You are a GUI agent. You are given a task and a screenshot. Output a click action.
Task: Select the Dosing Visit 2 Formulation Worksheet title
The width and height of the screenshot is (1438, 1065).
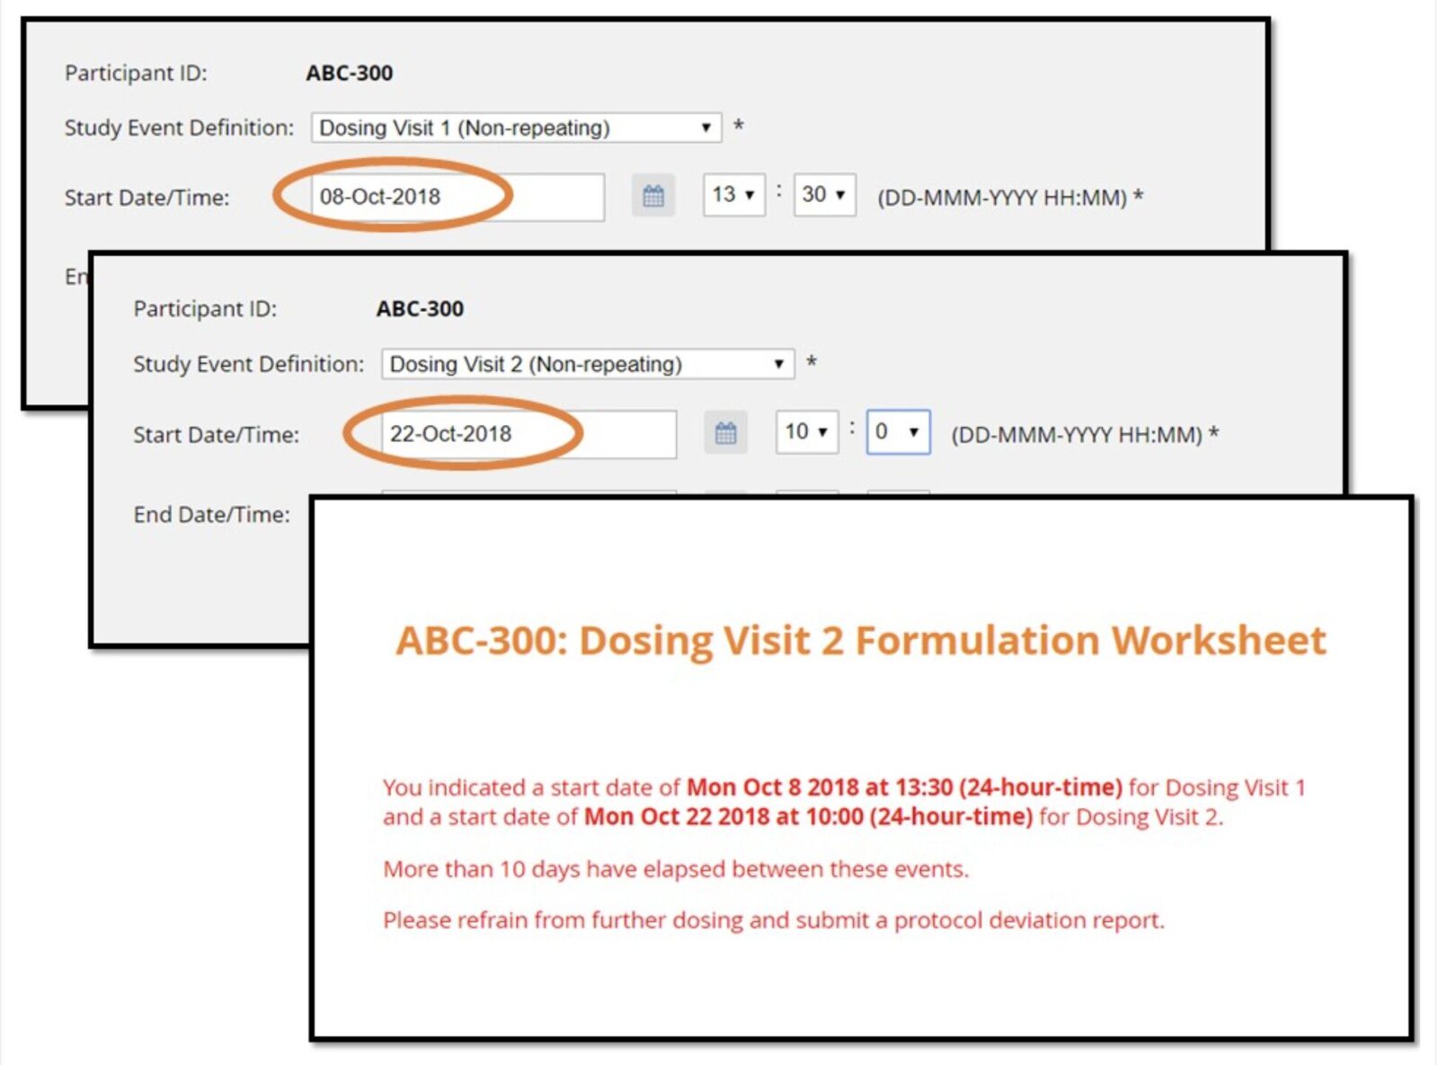pos(860,639)
